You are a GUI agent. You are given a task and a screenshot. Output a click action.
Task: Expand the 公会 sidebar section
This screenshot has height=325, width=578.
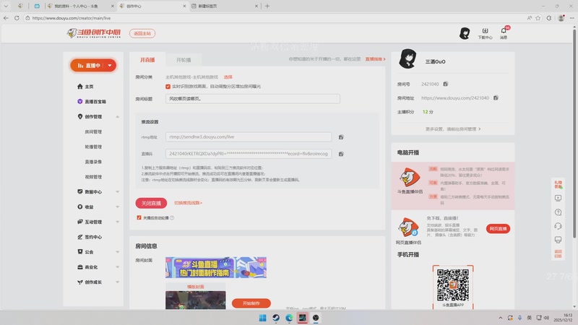coord(118,252)
